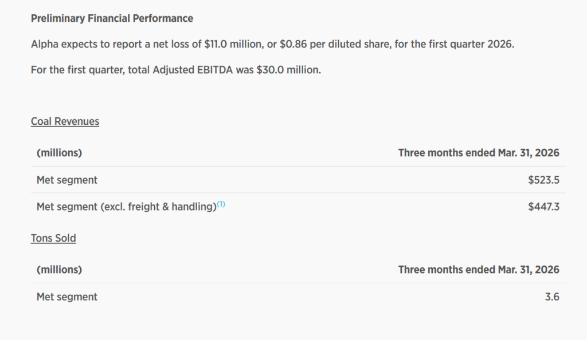Click the underlined Tons Sold heading
The width and height of the screenshot is (587, 340).
tap(53, 238)
